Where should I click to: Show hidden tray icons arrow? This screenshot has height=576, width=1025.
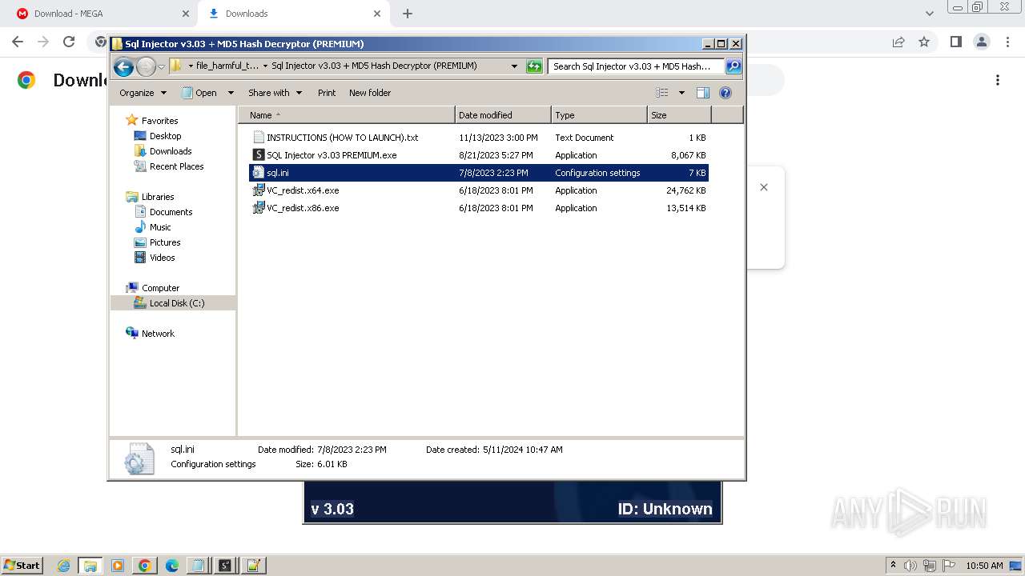(894, 566)
